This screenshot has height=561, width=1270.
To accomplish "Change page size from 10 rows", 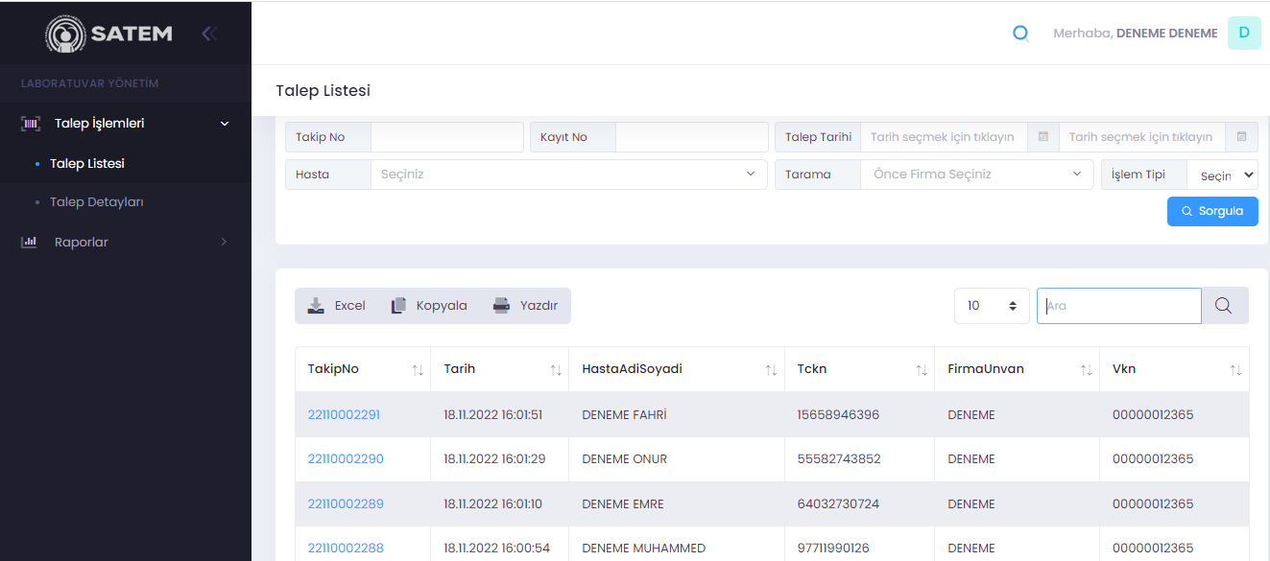I will click(x=992, y=306).
